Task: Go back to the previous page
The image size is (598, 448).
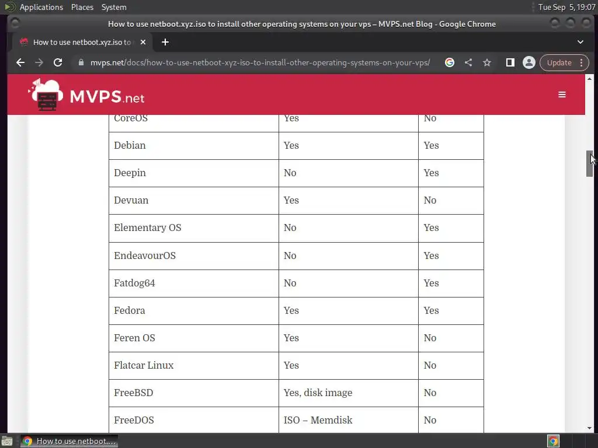Action: pos(20,62)
